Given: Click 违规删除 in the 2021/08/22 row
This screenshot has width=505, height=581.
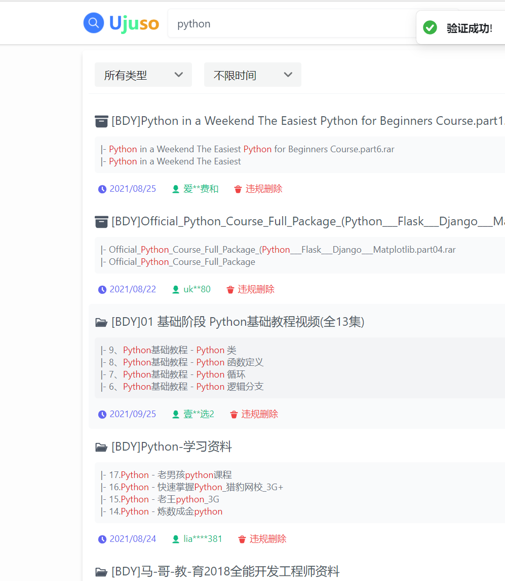Looking at the screenshot, I should coord(256,289).
